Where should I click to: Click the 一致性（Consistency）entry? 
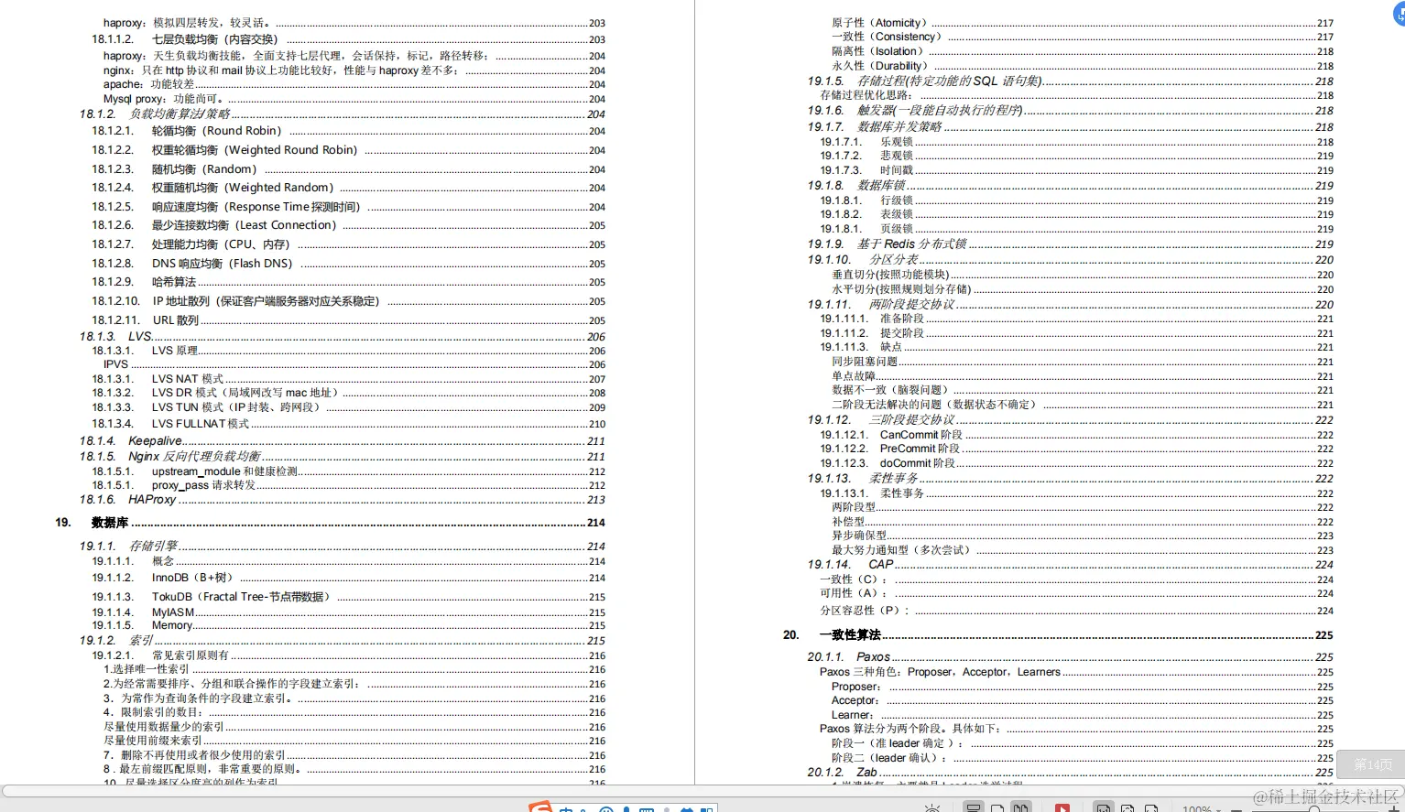[1082, 37]
